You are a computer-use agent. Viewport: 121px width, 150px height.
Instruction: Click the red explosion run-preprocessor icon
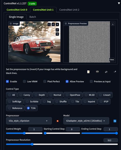(57, 121)
